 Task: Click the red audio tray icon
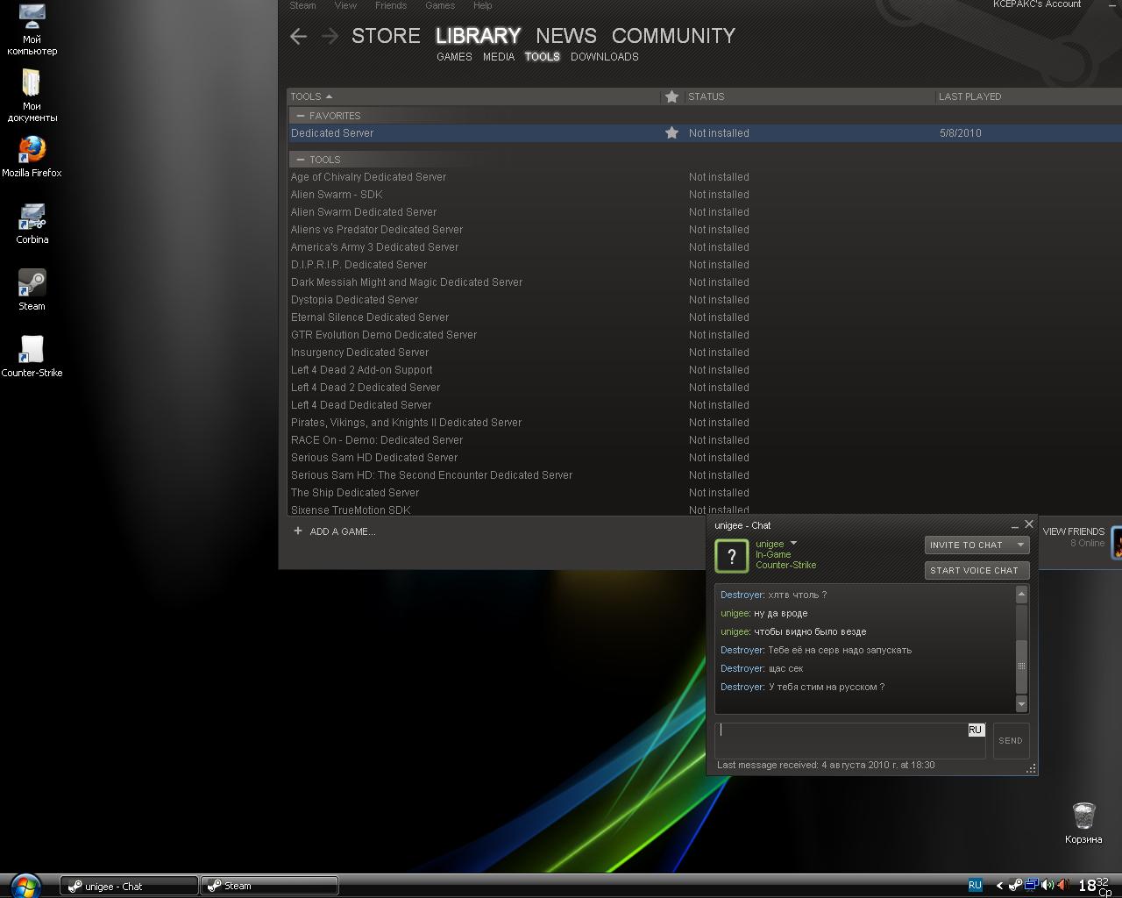point(1062,886)
